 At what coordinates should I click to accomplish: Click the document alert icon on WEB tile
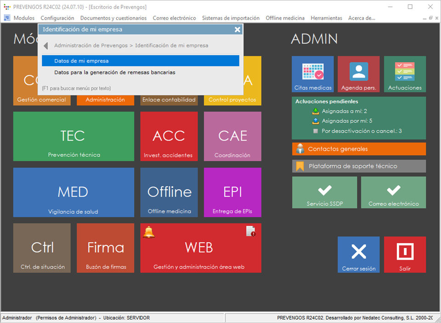click(x=251, y=231)
